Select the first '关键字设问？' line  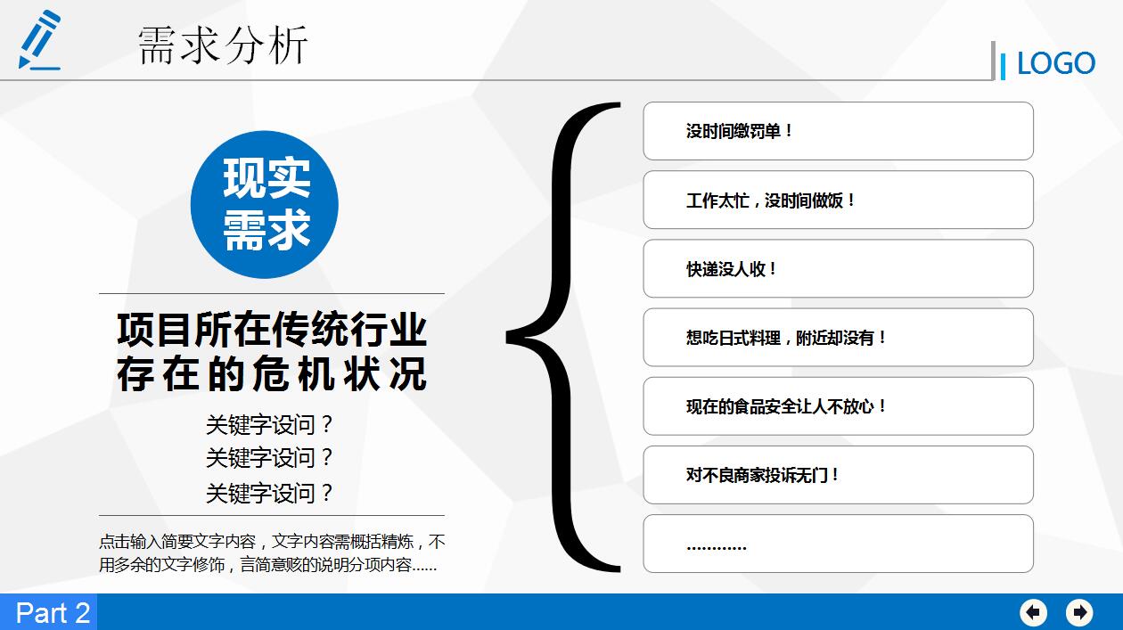(x=270, y=426)
